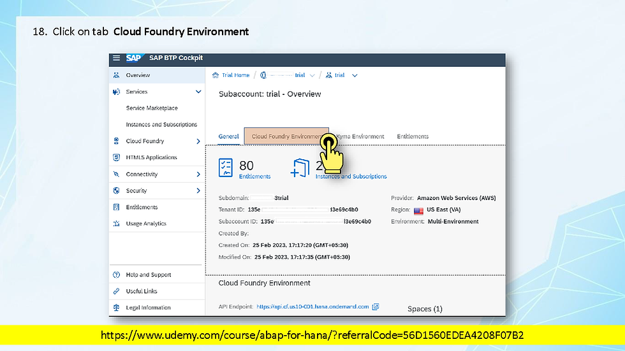Click the Useful Links chain icon

click(116, 291)
